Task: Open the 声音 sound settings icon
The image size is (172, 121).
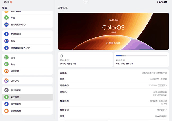Action: point(6,17)
